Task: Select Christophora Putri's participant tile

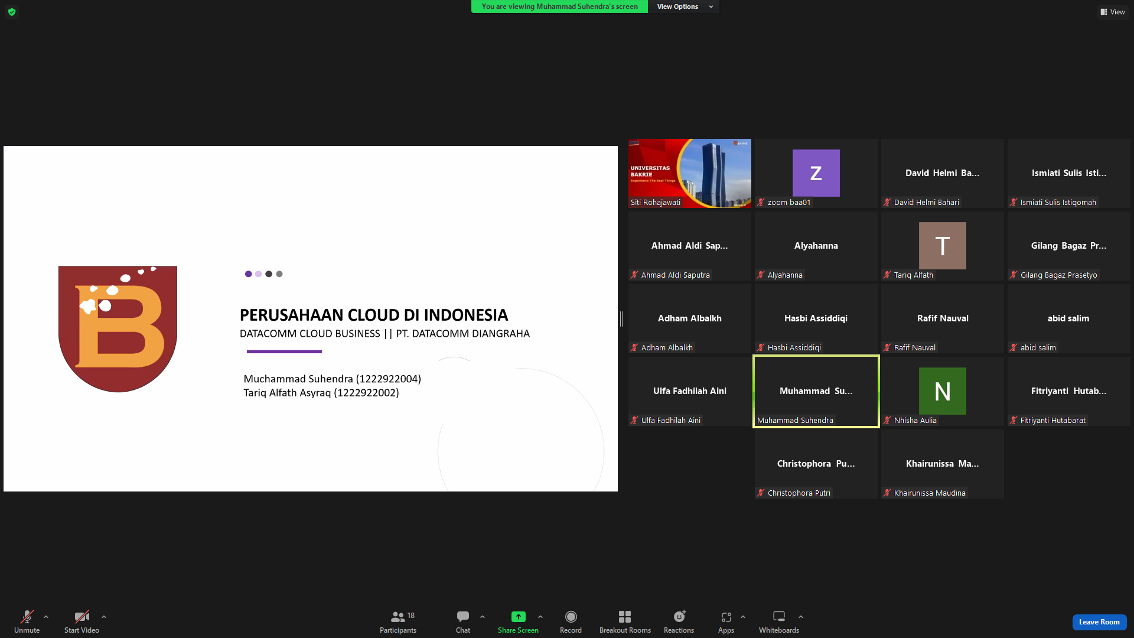Action: click(816, 464)
